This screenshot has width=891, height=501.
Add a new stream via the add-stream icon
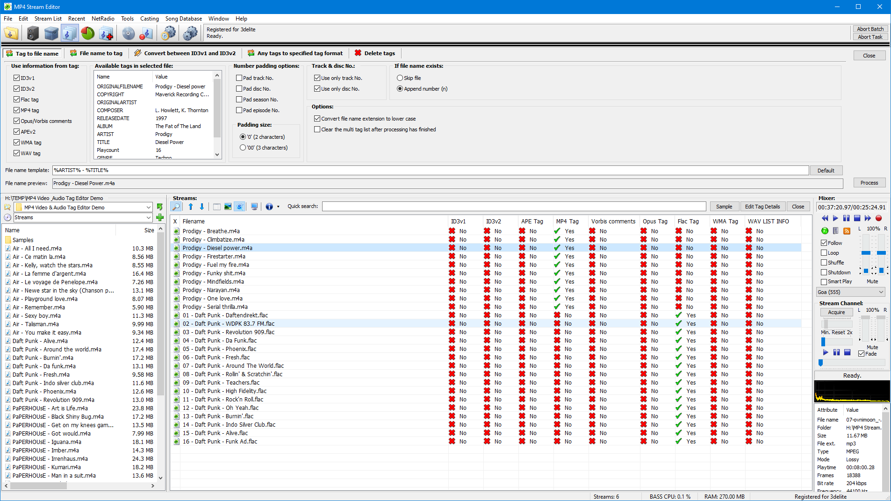tap(106, 33)
